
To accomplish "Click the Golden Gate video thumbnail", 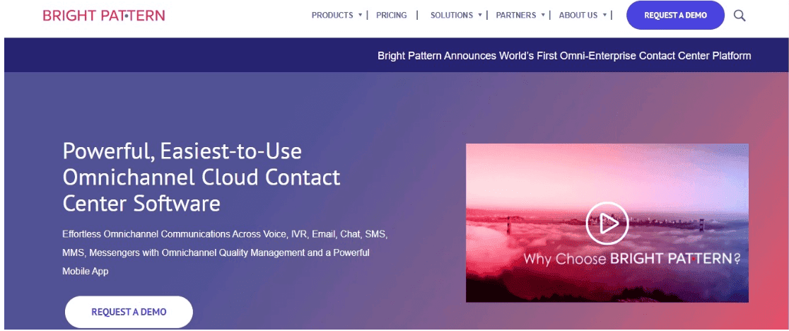I will (607, 223).
